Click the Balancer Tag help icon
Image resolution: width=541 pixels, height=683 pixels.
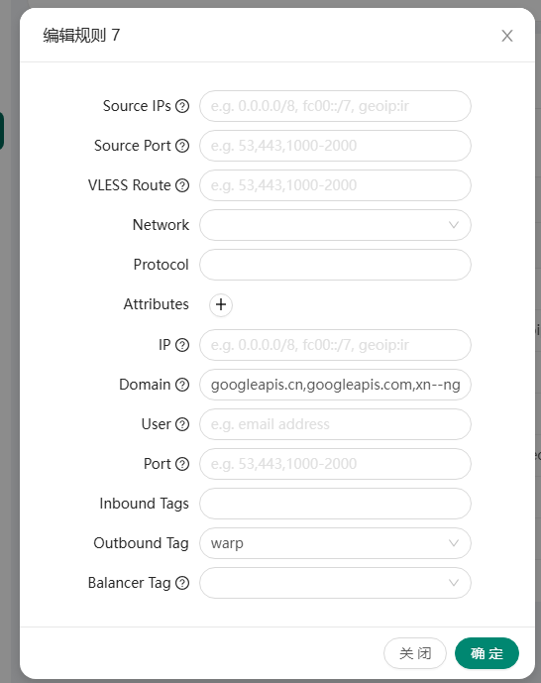pos(182,583)
